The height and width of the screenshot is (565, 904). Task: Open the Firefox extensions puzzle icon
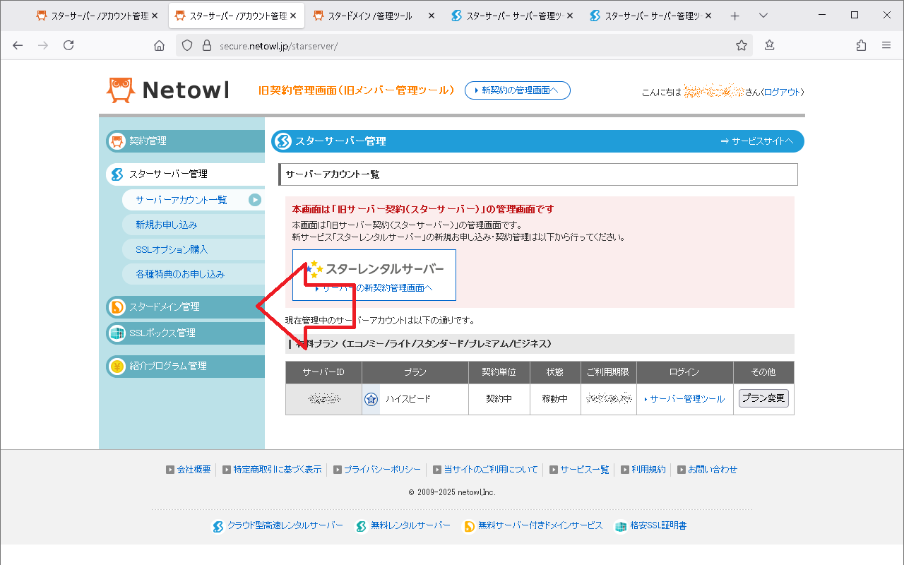861,45
